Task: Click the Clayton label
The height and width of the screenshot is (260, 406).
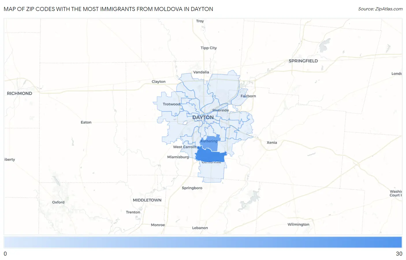Action: point(159,82)
